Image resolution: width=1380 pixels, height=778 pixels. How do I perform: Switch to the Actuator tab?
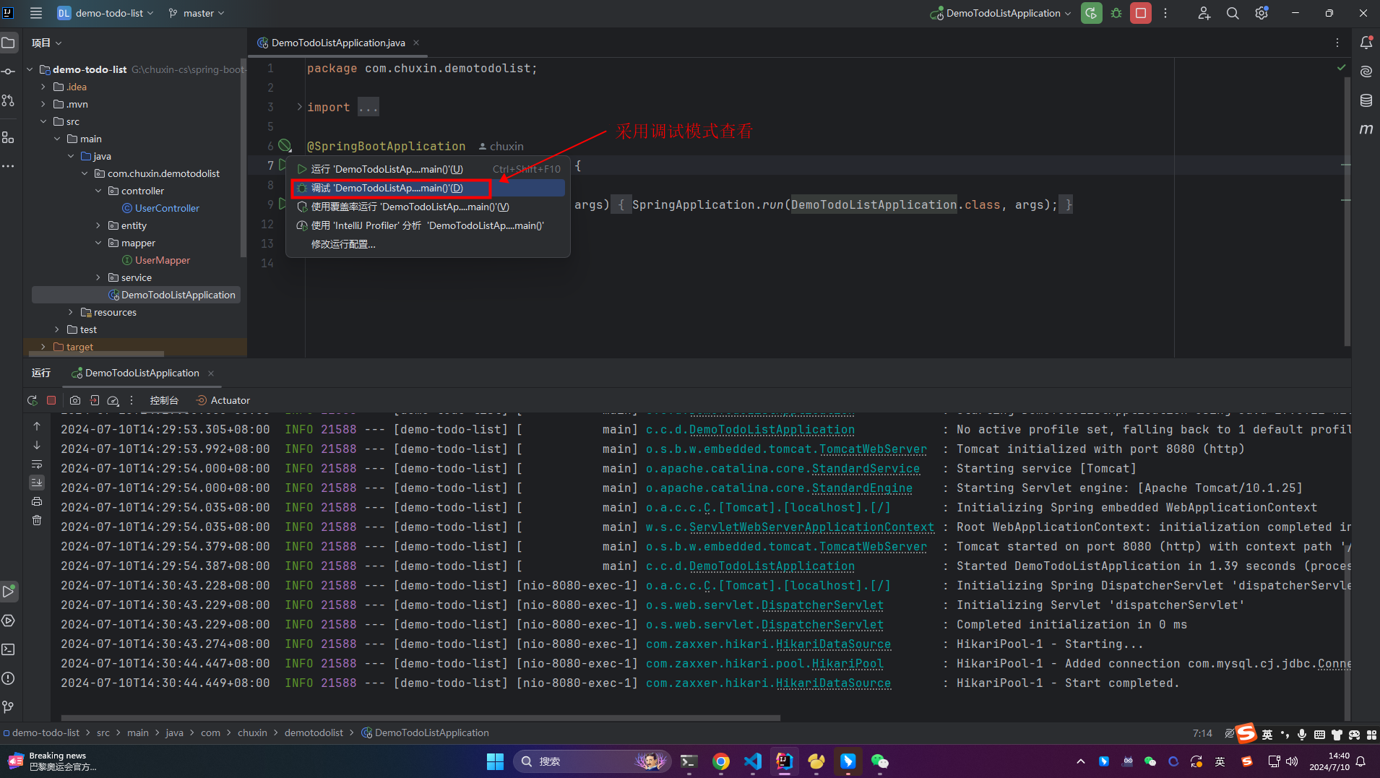click(x=223, y=400)
